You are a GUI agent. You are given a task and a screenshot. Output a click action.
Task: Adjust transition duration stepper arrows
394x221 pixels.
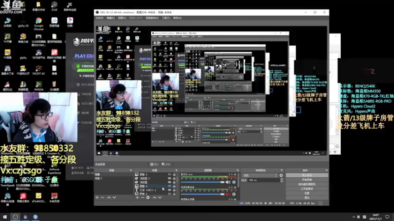(x=281, y=180)
